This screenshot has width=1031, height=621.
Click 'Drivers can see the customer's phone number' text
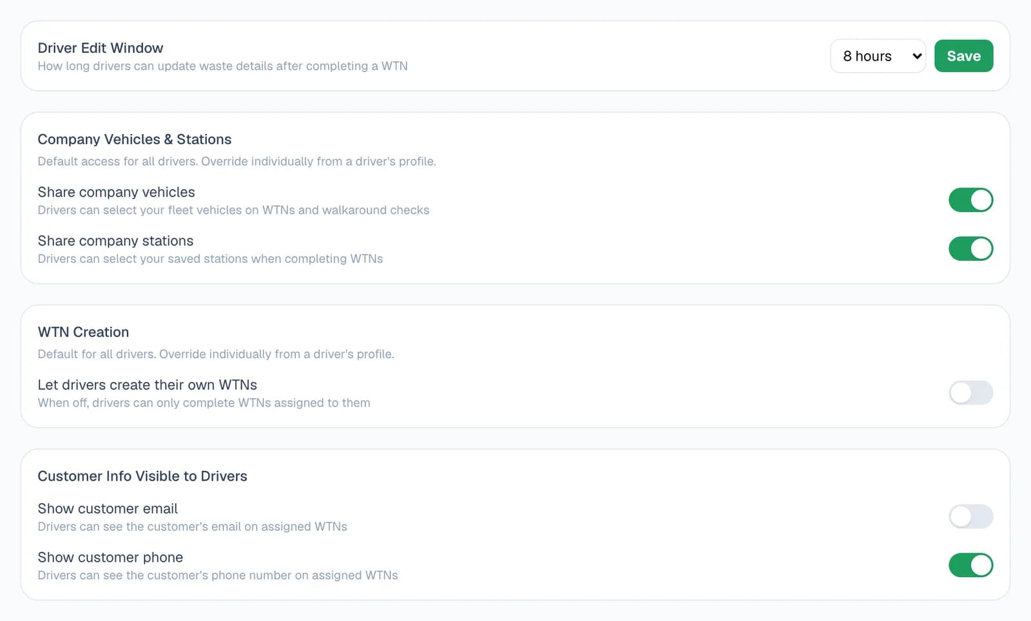pyautogui.click(x=218, y=575)
